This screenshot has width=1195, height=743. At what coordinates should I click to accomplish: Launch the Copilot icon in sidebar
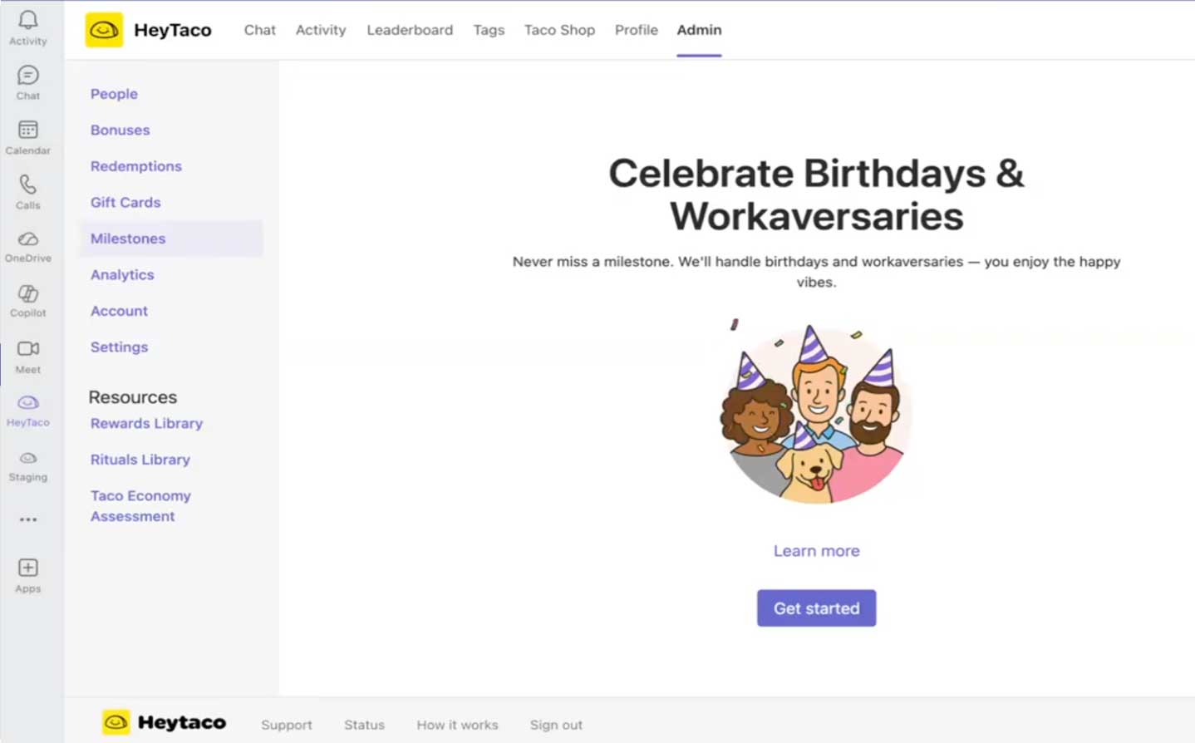28,294
